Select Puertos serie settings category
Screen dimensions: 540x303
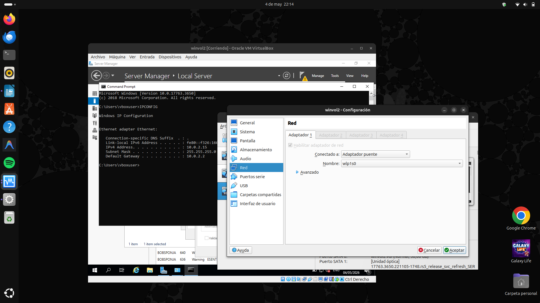(x=256, y=176)
